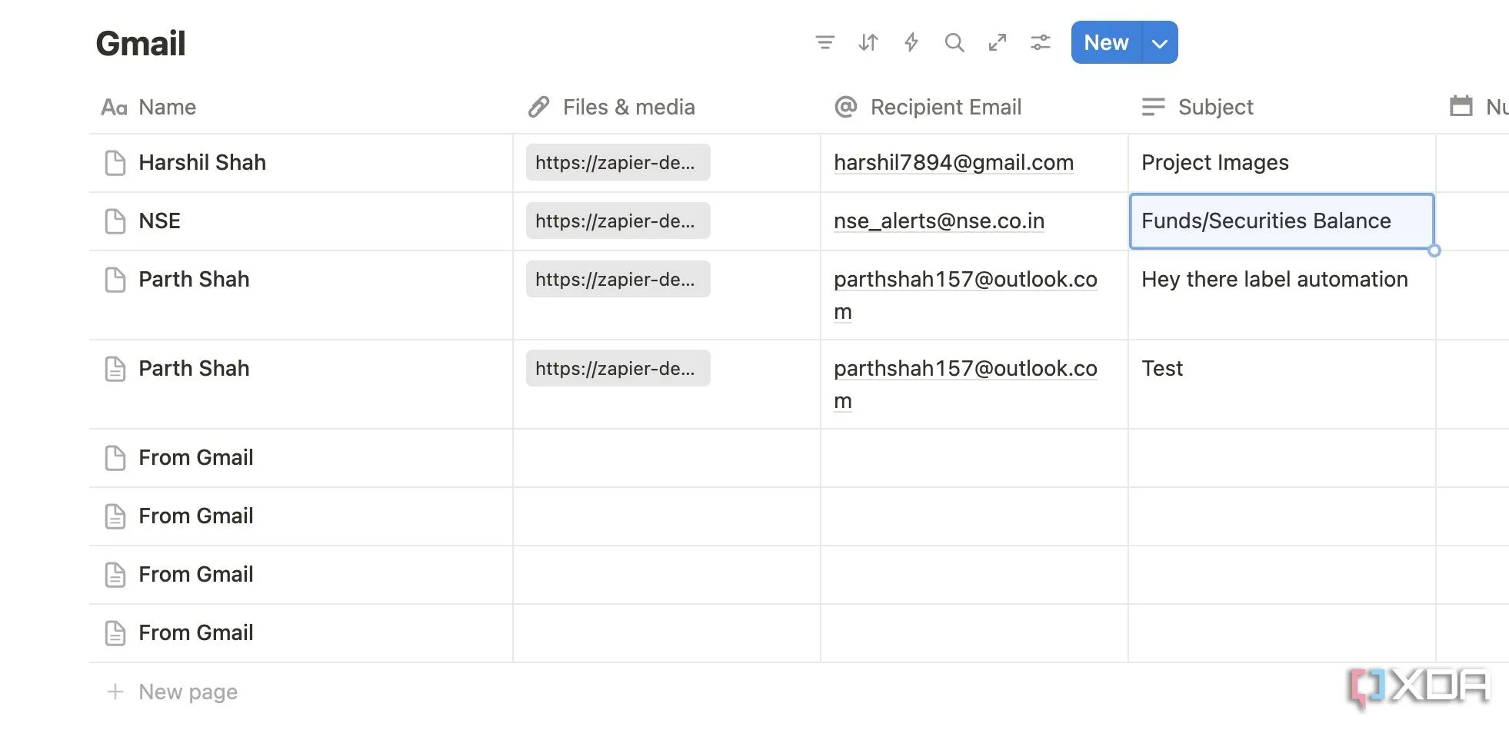This screenshot has height=730, width=1509.
Task: Create a new entry with New button
Action: coord(1106,42)
